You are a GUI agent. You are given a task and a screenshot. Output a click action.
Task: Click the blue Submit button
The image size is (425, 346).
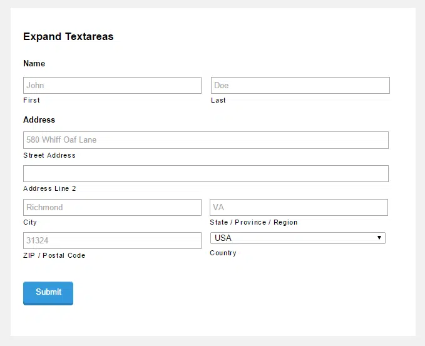(x=48, y=293)
